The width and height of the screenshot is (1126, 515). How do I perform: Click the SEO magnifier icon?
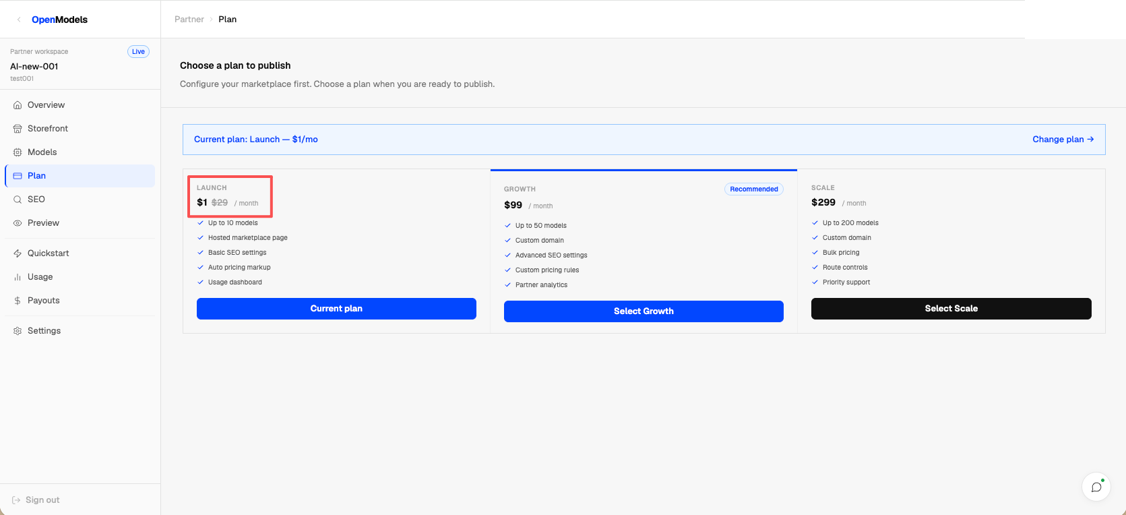(x=18, y=200)
